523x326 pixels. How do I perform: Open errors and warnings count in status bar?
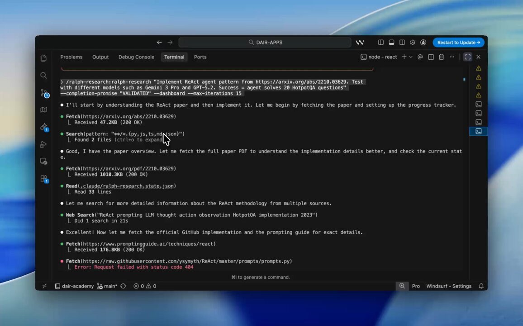145,286
